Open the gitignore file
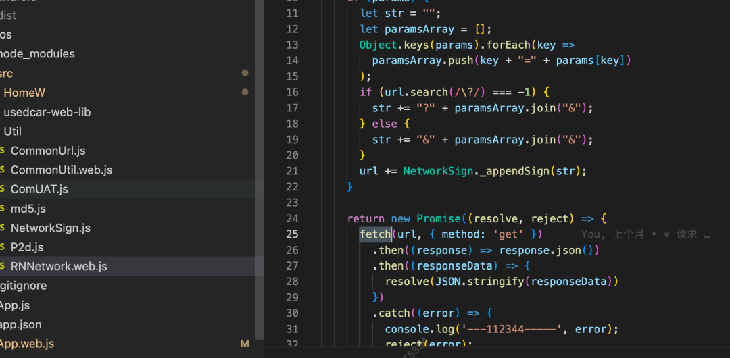 (x=23, y=285)
